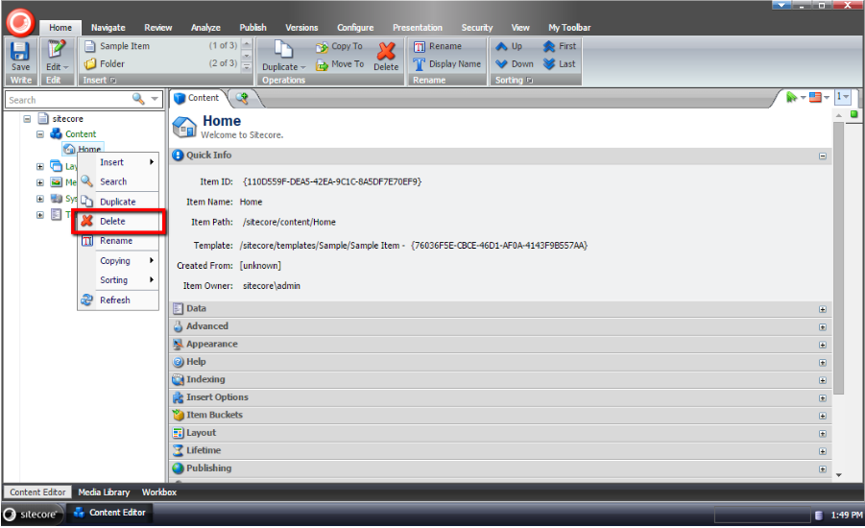Click Display Name in the ribbon
Viewport: 865px width, 528px height.
point(446,64)
